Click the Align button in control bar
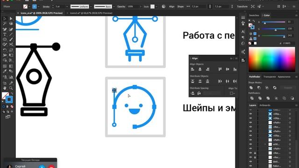 [171, 7]
